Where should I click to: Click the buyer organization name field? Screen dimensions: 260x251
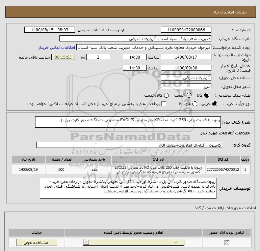tap(135, 38)
